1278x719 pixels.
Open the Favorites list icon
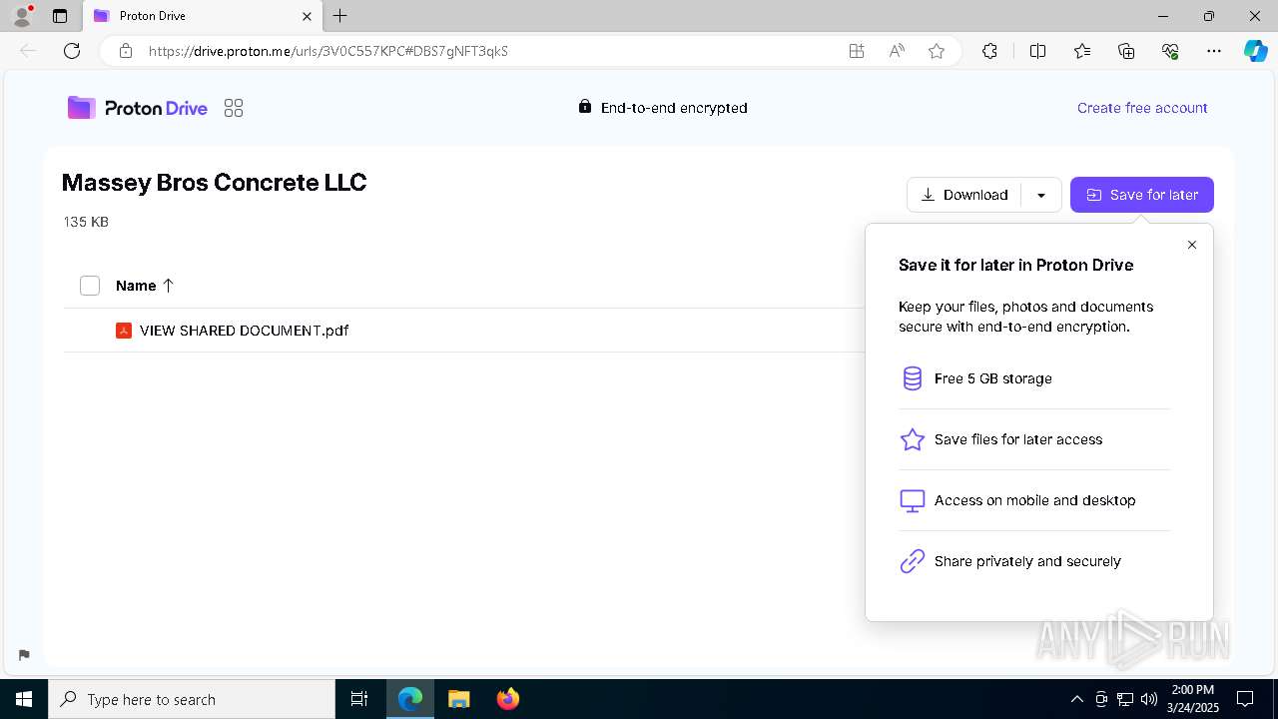[1082, 51]
